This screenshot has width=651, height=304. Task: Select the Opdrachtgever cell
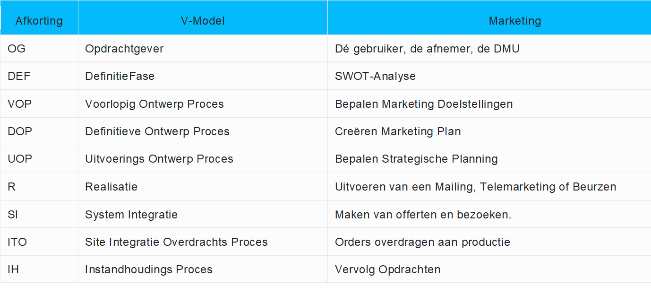[x=124, y=49]
